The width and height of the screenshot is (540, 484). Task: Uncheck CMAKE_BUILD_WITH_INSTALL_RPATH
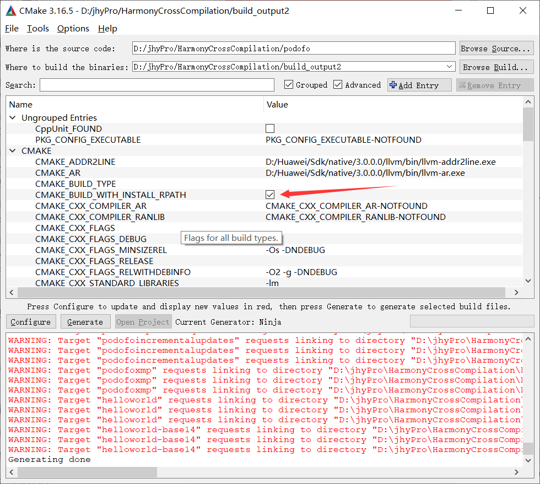pyautogui.click(x=270, y=195)
